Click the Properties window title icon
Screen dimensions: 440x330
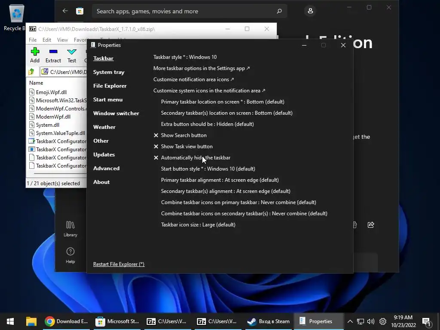click(93, 45)
